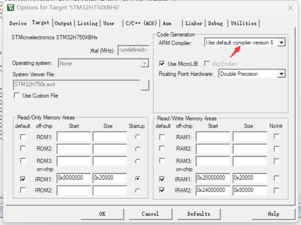Select the Target tab
This screenshot has height=225, width=301.
click(41, 23)
